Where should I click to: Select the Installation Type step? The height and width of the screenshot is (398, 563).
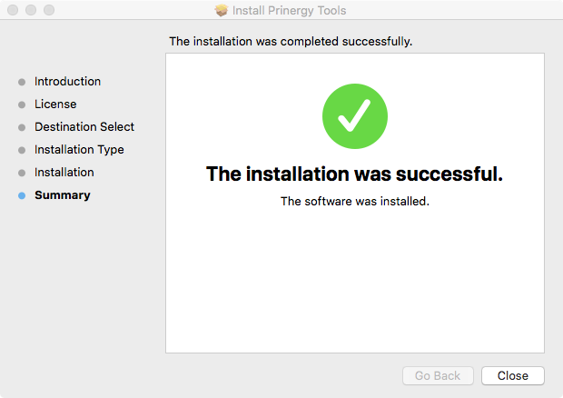(79, 150)
